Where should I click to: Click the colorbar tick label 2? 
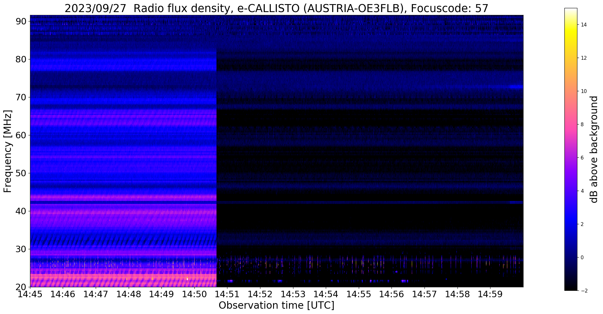(x=581, y=224)
